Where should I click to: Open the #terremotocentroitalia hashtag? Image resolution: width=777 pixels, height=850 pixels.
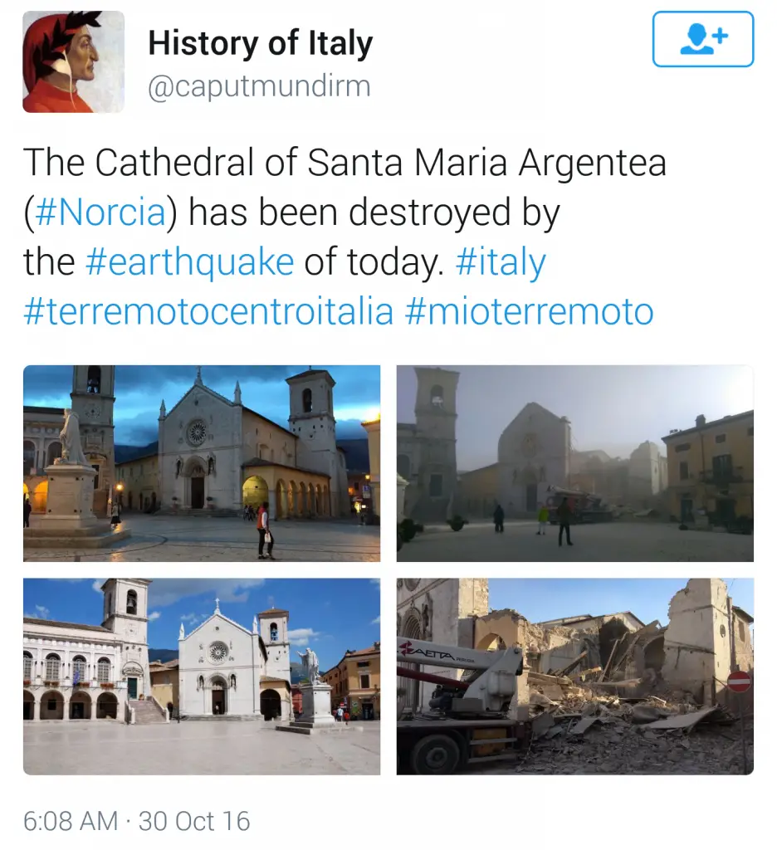point(208,311)
